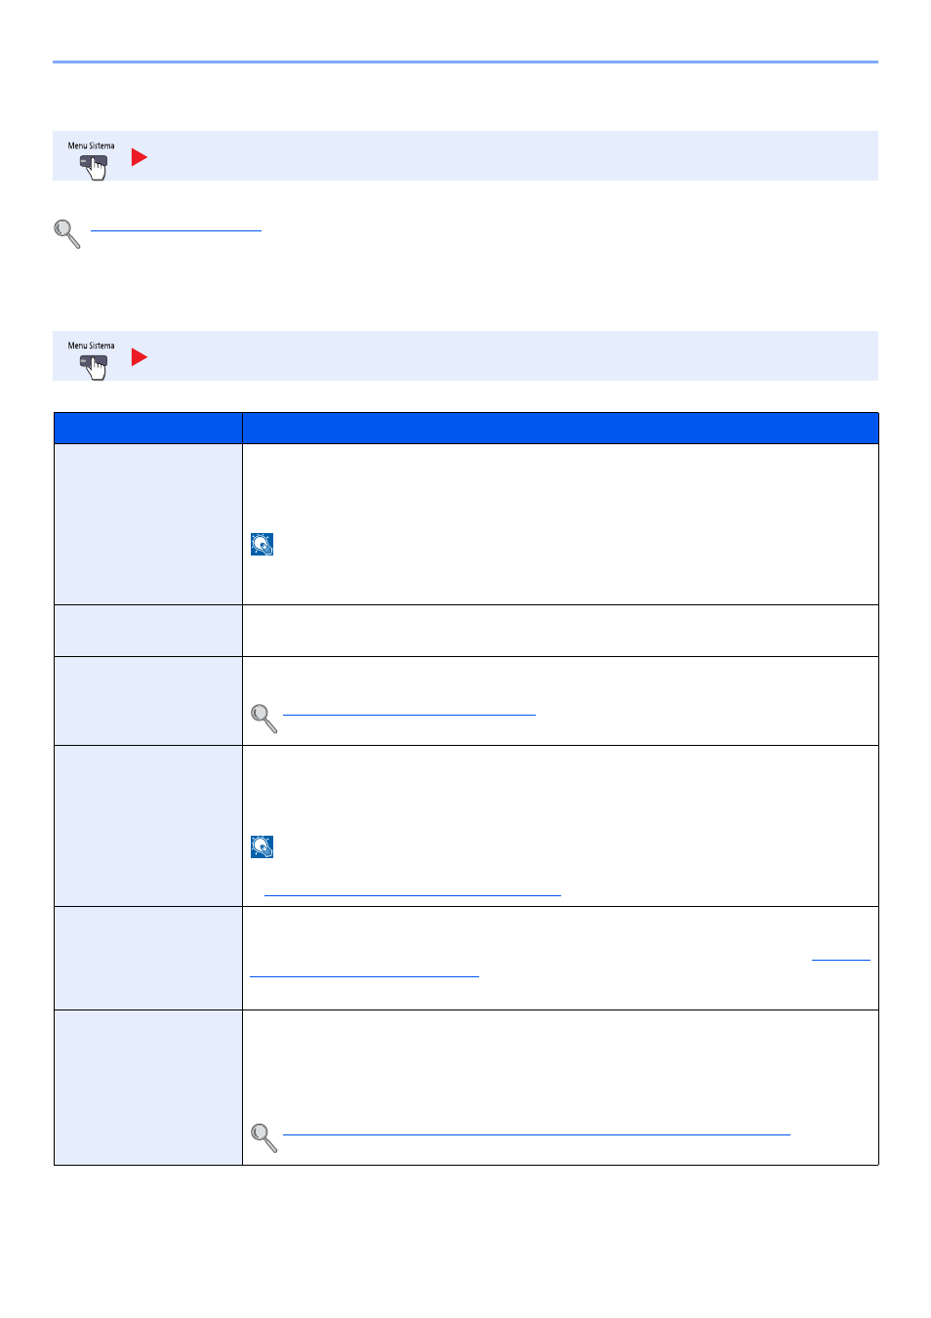
Task: Click the red arrow in the top banner
Action: point(140,157)
